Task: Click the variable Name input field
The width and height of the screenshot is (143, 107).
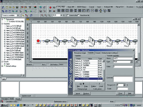Action: click(123, 58)
